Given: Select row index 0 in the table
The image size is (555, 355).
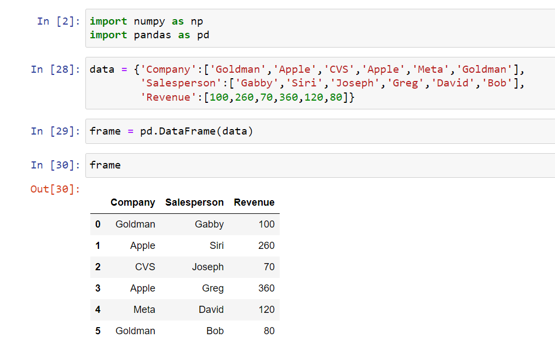Looking at the screenshot, I should point(97,224).
